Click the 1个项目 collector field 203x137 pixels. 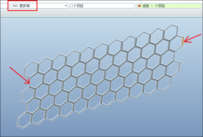click(x=102, y=6)
